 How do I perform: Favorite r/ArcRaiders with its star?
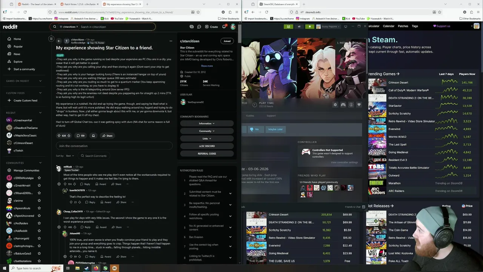click(39, 223)
